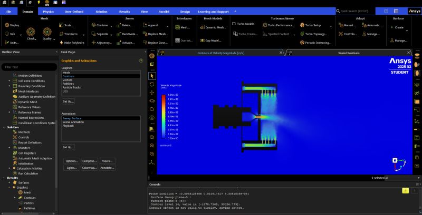Switch to the Physics ribbon tab
The height and width of the screenshot is (215, 422).
[49, 12]
